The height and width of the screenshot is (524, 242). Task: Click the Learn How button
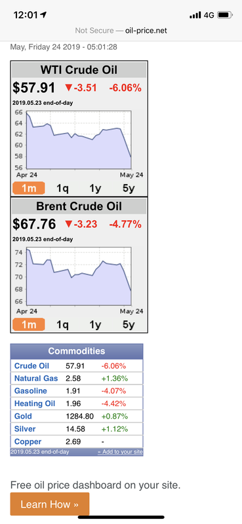tap(50, 504)
